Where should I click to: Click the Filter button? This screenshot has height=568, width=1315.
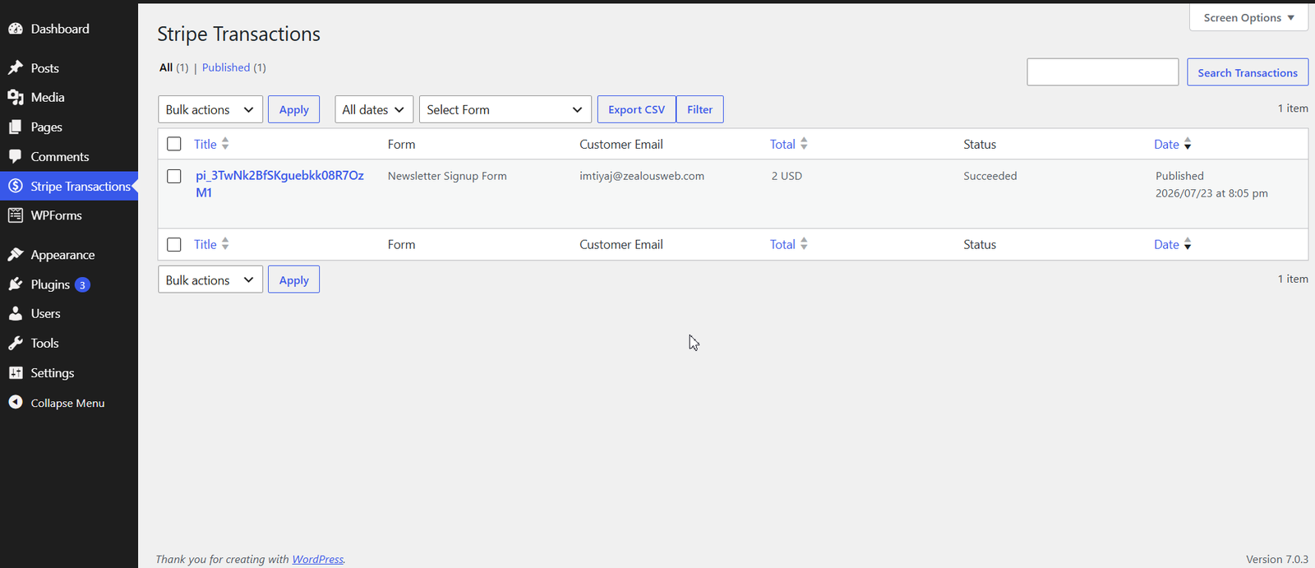(699, 109)
